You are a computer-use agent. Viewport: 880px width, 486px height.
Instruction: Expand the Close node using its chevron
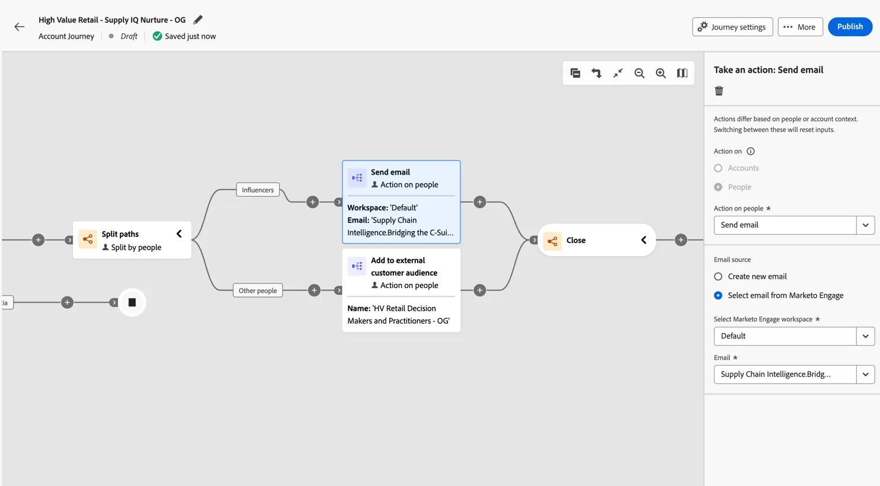pos(644,240)
